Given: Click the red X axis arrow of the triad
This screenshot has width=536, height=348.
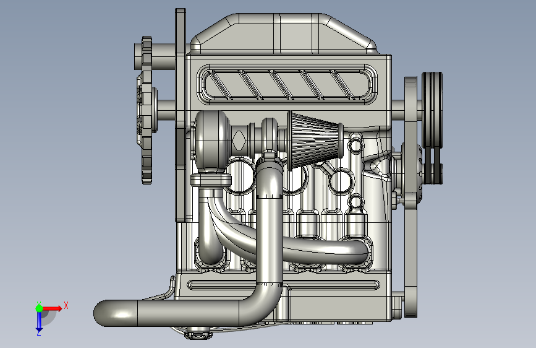Looking at the screenshot, I should pyautogui.click(x=52, y=308).
